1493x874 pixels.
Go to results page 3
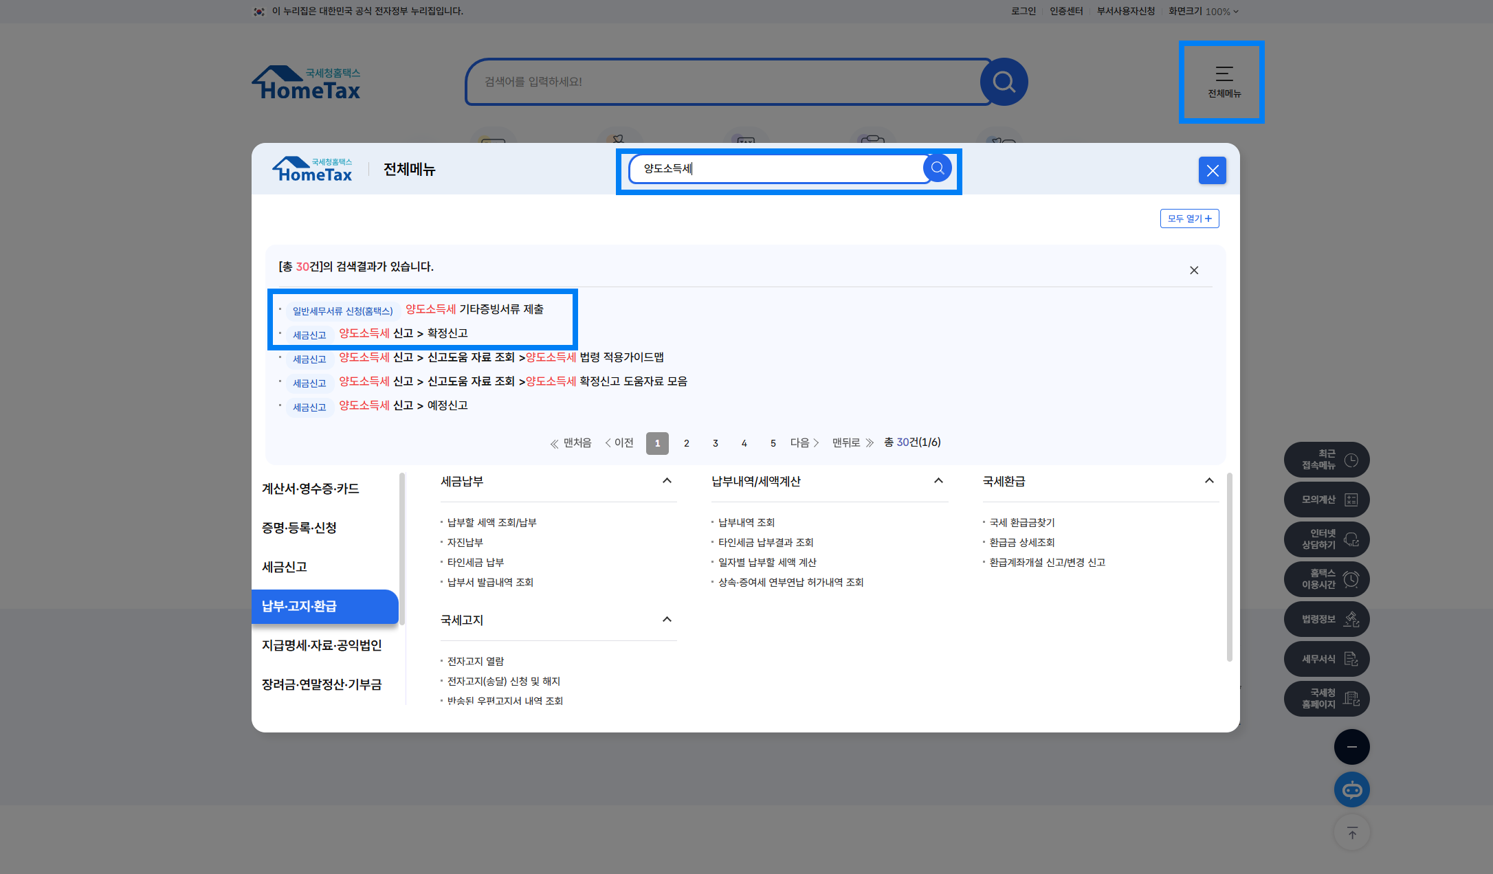click(715, 443)
